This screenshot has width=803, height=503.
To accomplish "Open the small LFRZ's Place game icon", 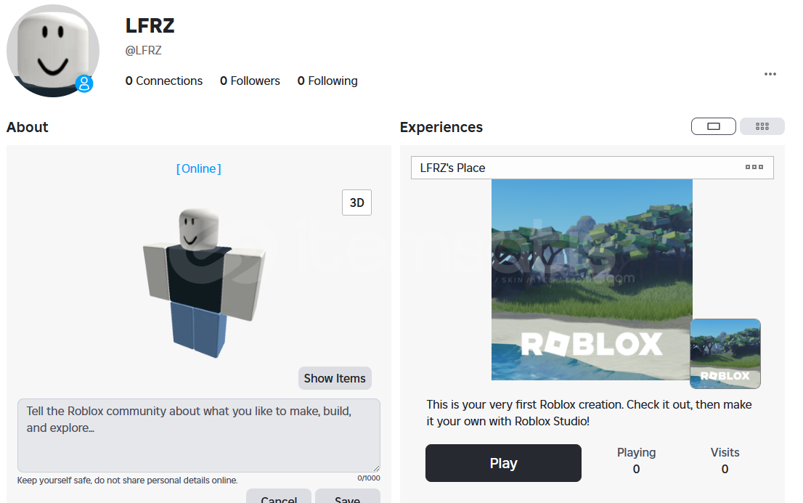I will click(725, 353).
